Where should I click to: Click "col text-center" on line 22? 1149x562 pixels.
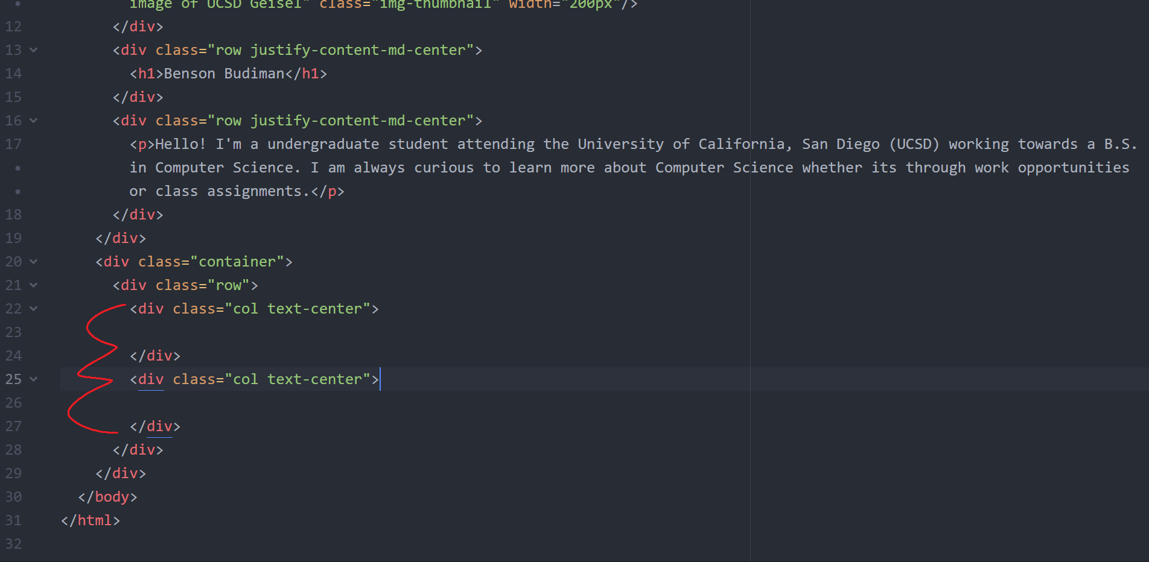298,309
